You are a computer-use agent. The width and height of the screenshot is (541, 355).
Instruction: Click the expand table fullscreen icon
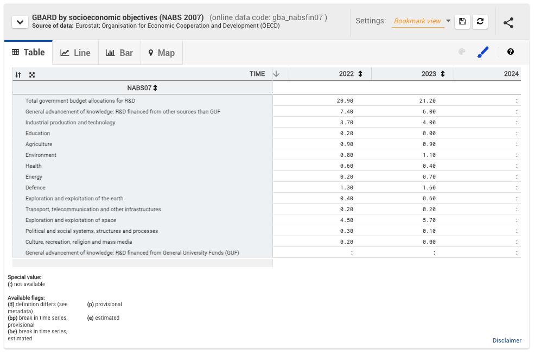point(32,75)
